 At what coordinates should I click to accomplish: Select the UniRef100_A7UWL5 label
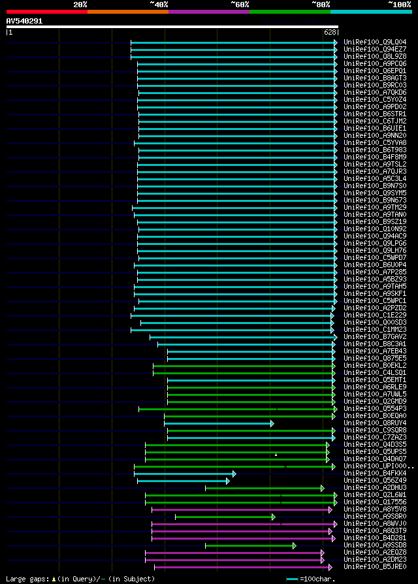pyautogui.click(x=375, y=394)
